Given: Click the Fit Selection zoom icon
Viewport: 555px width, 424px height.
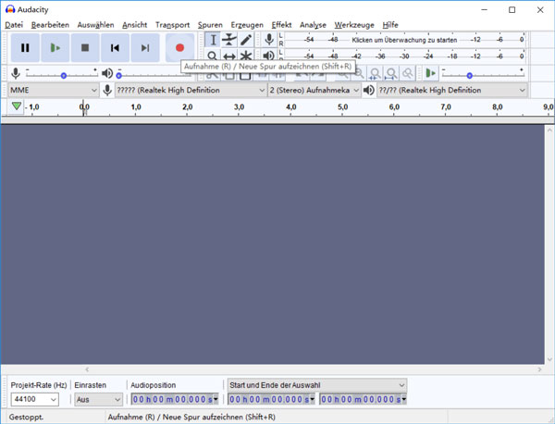Looking at the screenshot, I should point(375,74).
